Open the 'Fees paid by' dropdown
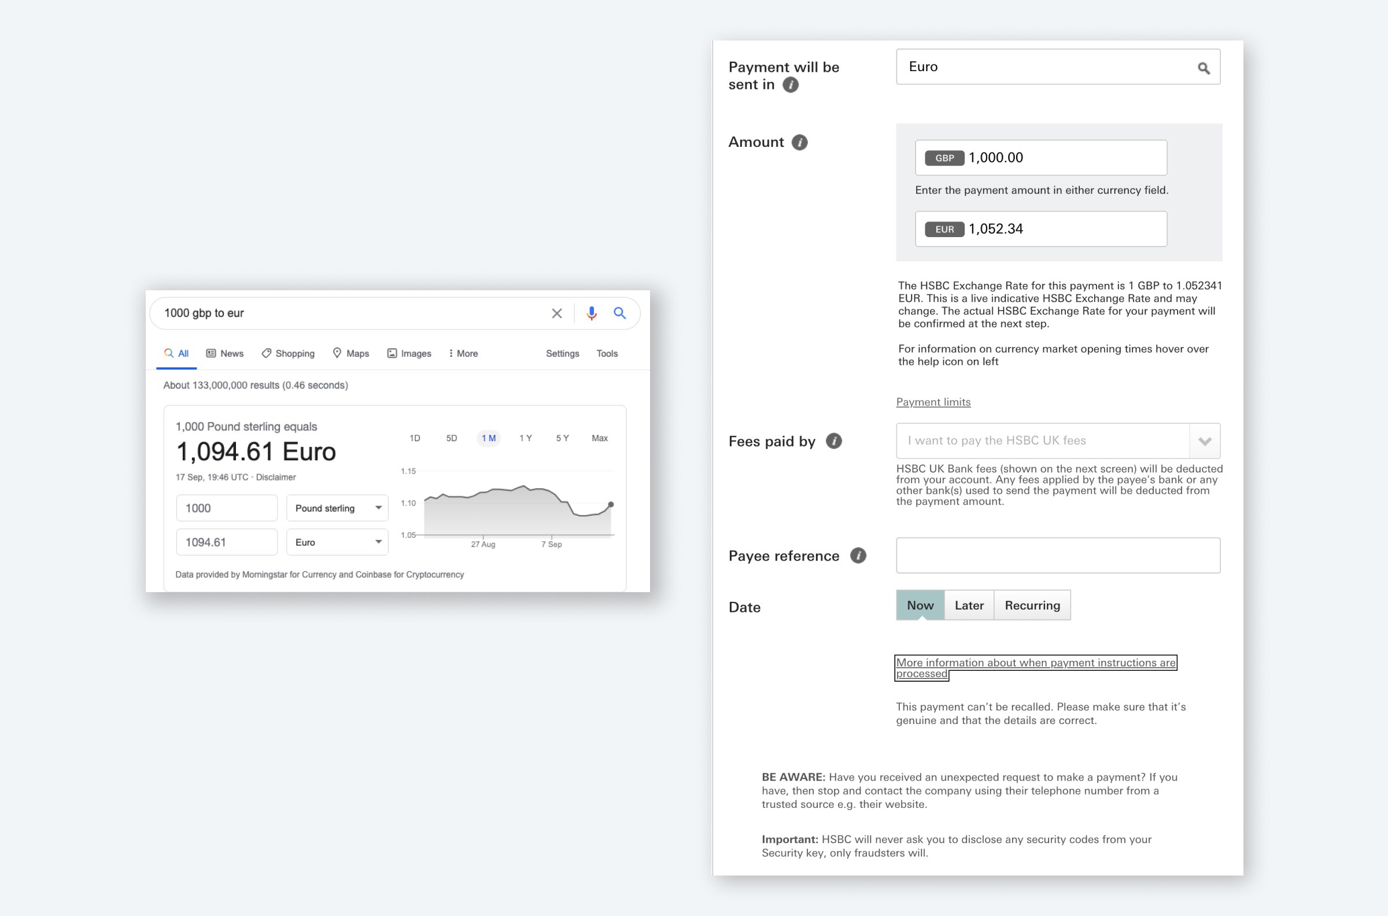 pyautogui.click(x=1205, y=441)
